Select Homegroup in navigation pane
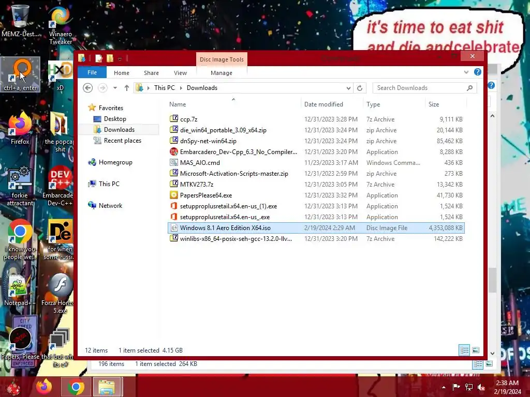This screenshot has width=530, height=397. point(115,162)
